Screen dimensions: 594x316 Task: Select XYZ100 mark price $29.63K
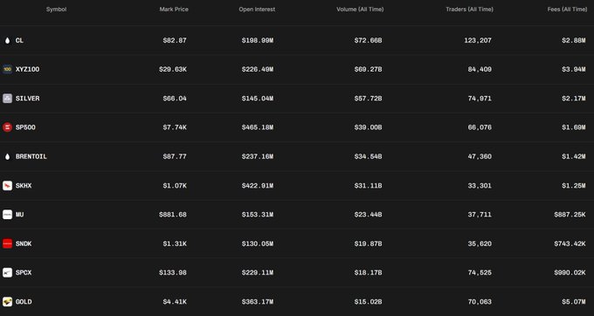point(173,69)
